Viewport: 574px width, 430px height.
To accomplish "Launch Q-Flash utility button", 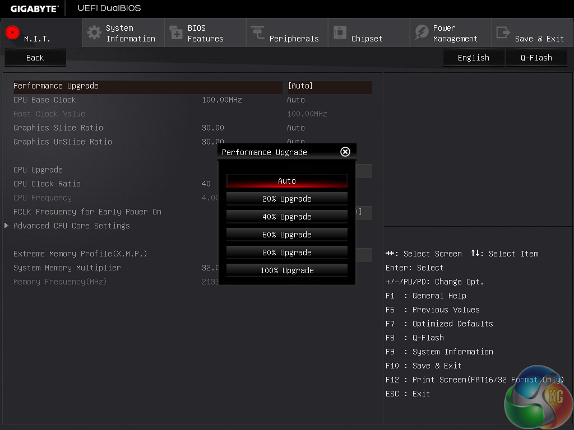I will tap(536, 58).
